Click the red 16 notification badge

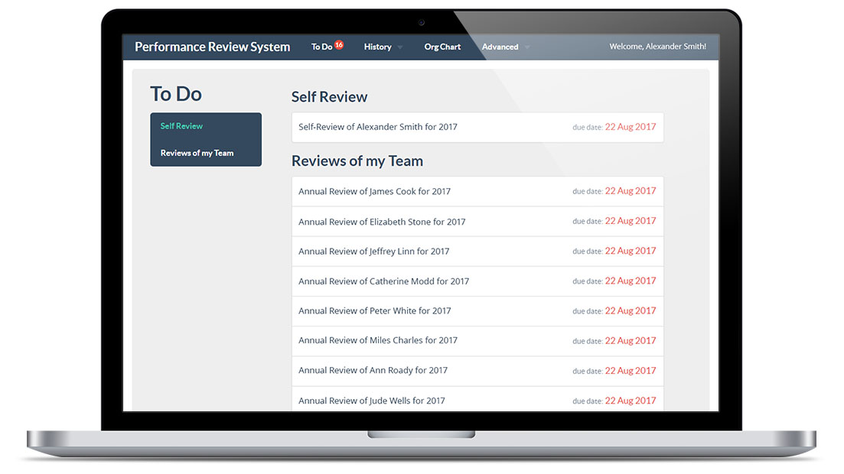(x=339, y=44)
